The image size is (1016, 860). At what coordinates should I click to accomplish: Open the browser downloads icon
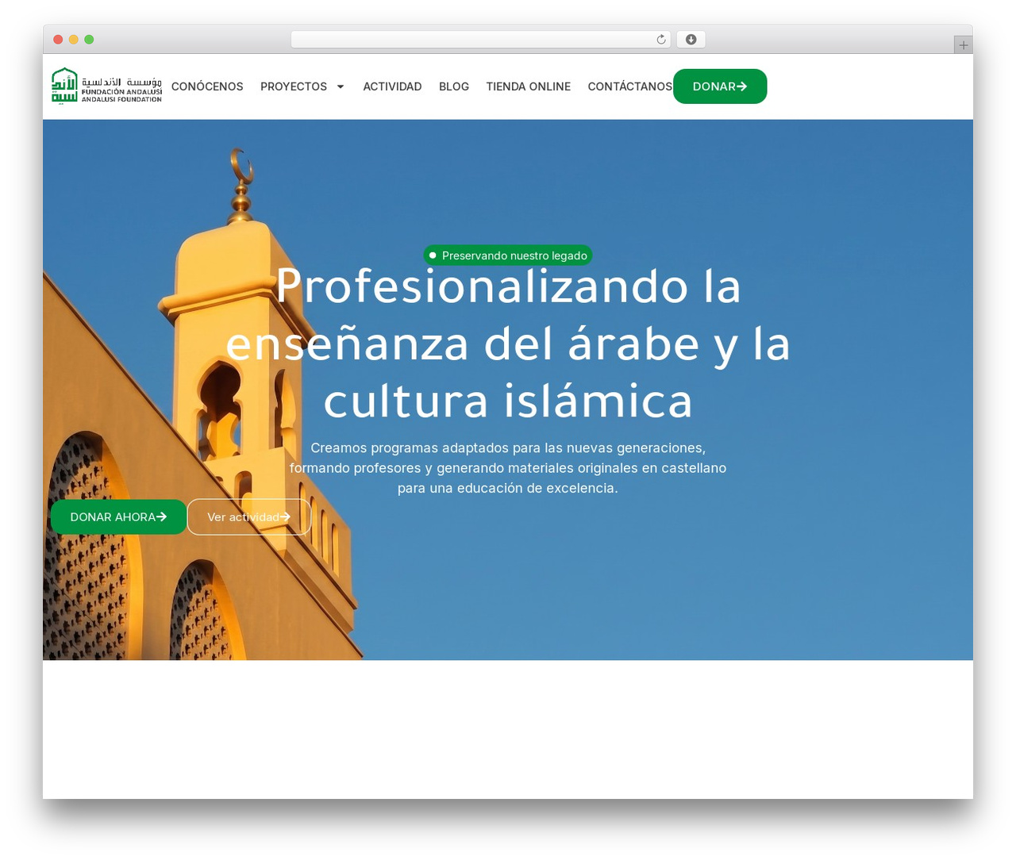(x=691, y=40)
